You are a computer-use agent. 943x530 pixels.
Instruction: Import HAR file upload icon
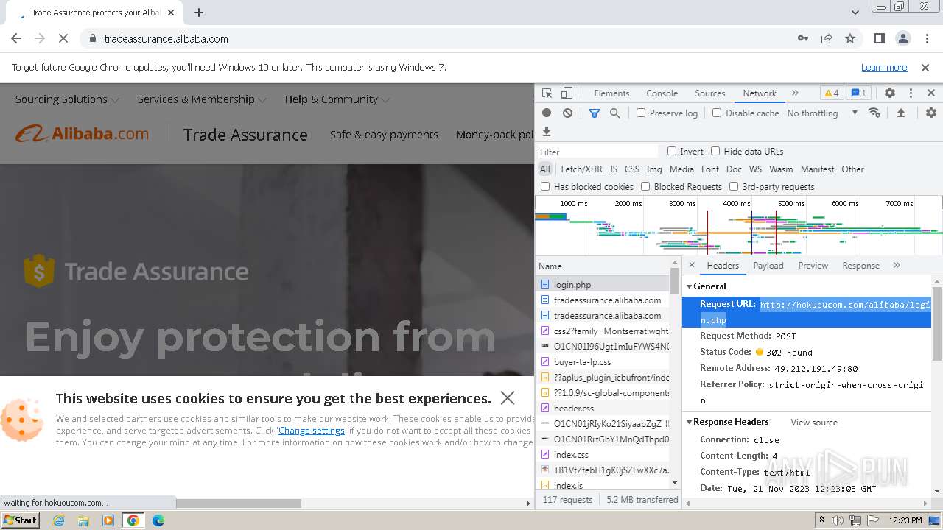[x=900, y=113]
